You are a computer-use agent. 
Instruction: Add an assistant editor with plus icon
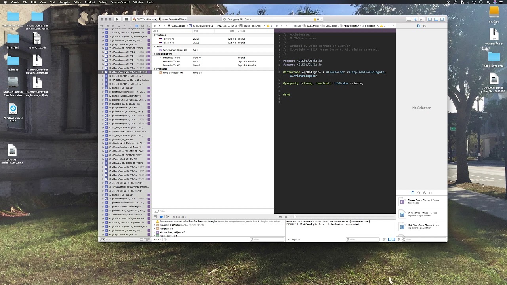pyautogui.click(x=389, y=26)
